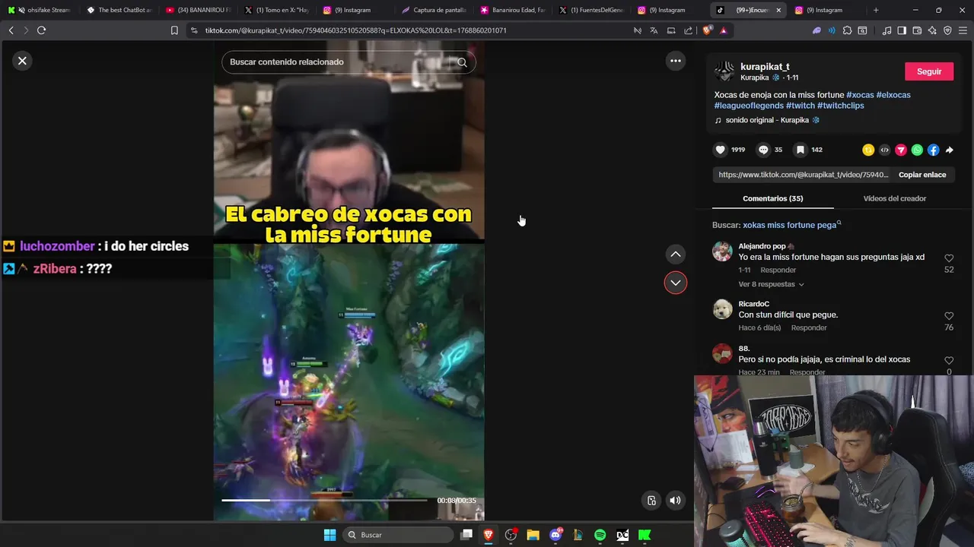Viewport: 974px width, 547px height.
Task: Open Brave Rewards triangle icon
Action: click(723, 30)
